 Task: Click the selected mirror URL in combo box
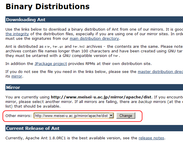[71, 116]
